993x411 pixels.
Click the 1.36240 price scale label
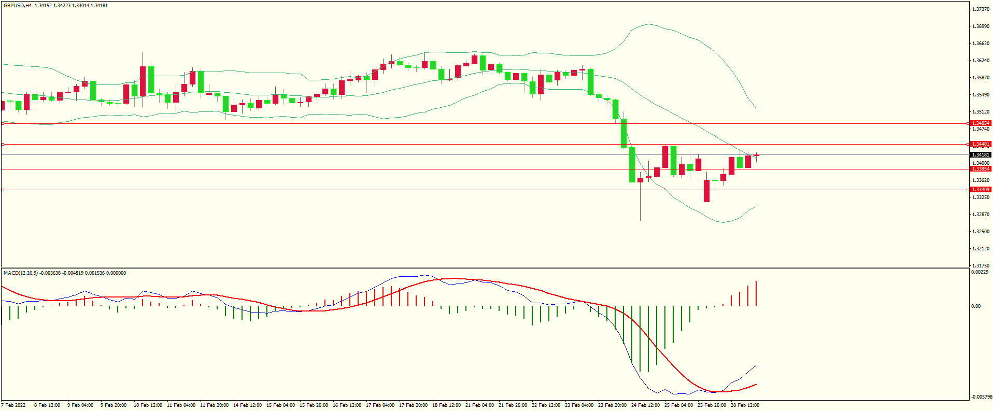981,61
